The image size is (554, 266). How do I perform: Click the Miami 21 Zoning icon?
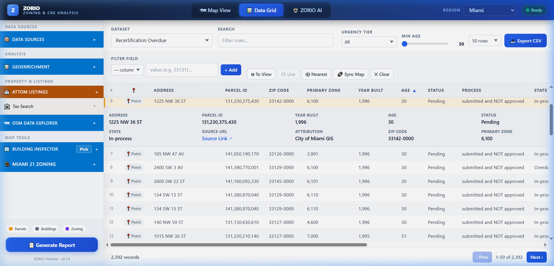click(x=7, y=164)
